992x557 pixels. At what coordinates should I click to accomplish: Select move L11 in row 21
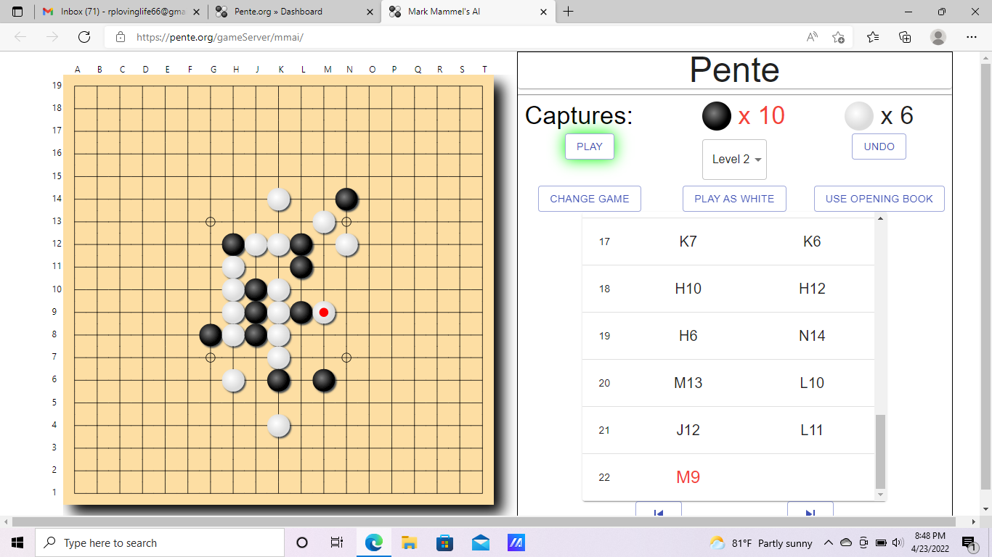tap(812, 430)
